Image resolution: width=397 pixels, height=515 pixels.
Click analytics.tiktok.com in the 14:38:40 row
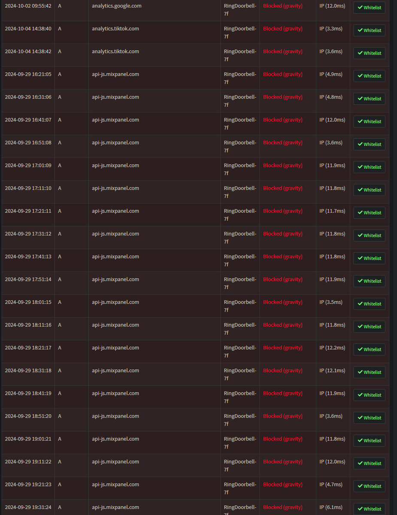(x=115, y=29)
